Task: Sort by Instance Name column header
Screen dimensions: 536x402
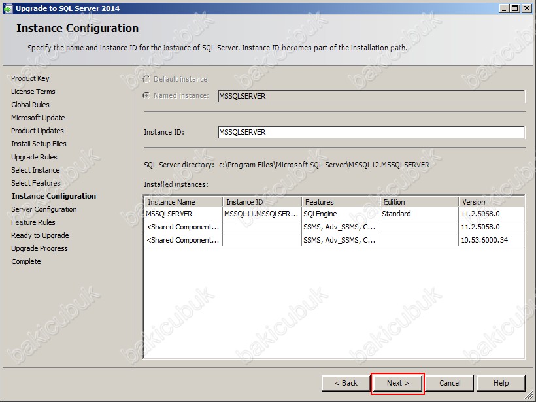Action: [x=183, y=202]
